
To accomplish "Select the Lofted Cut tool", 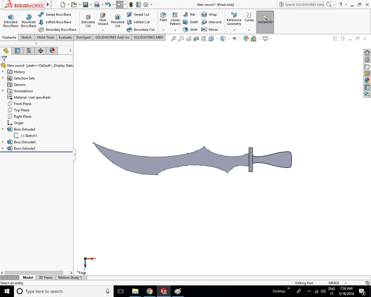I will click(x=139, y=22).
